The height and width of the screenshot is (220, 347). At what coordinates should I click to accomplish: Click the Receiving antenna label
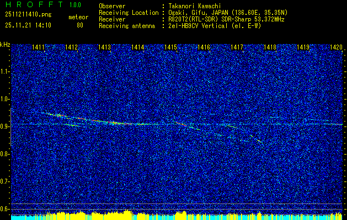127,26
